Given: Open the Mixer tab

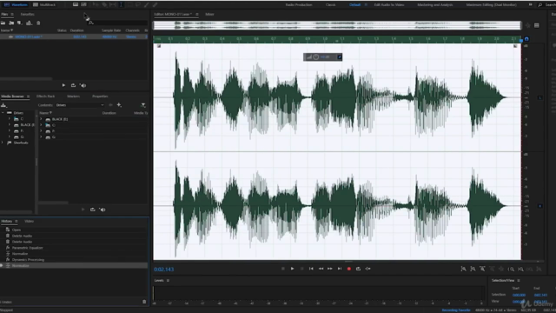Looking at the screenshot, I should point(209,14).
